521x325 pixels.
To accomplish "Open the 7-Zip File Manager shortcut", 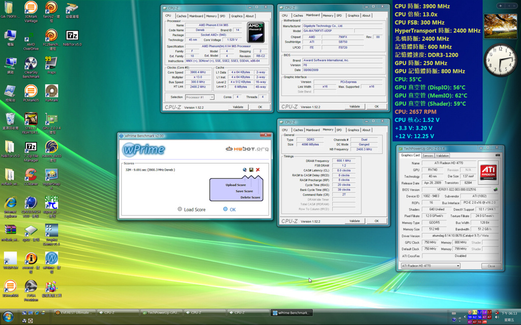I will pos(31,151).
